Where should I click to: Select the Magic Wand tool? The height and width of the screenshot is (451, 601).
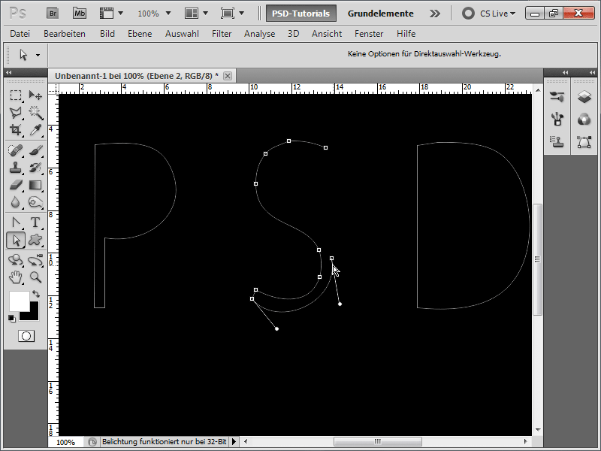(x=35, y=112)
